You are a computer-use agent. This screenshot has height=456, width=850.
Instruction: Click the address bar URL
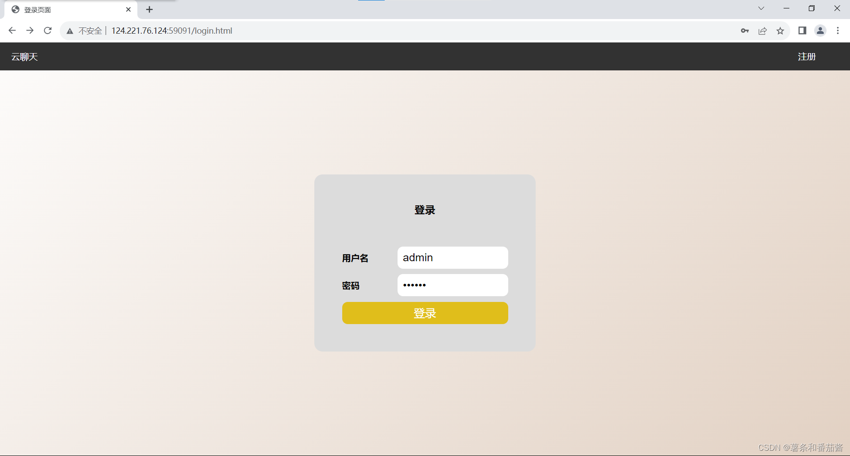[x=172, y=31]
